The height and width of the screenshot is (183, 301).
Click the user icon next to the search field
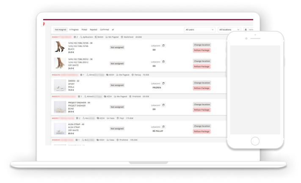coord(246,30)
